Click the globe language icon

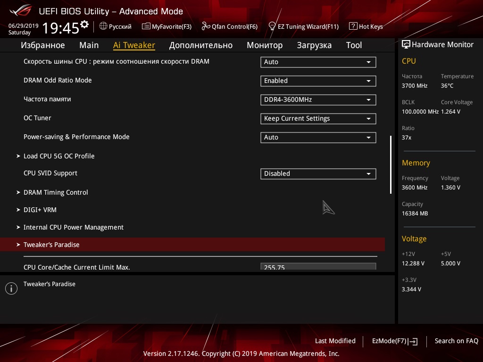click(x=103, y=26)
